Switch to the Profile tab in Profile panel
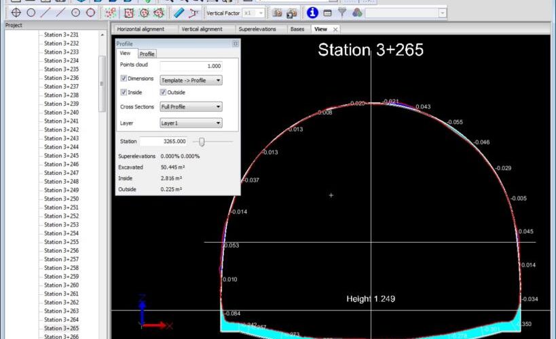This screenshot has height=339, width=556. coord(147,54)
